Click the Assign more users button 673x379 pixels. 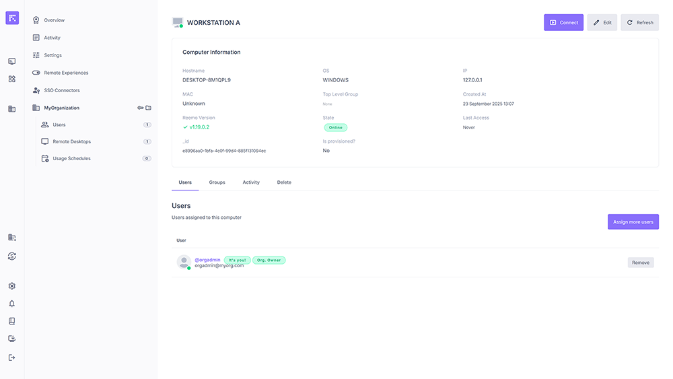(633, 222)
